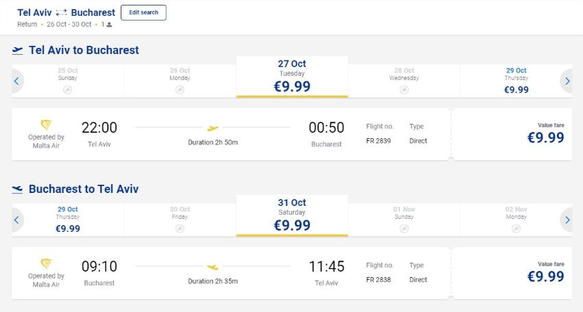Screen dimensions: 583x312
Task: Click the no-flight icon under 01 Nov Sunday
Action: tap(404, 229)
